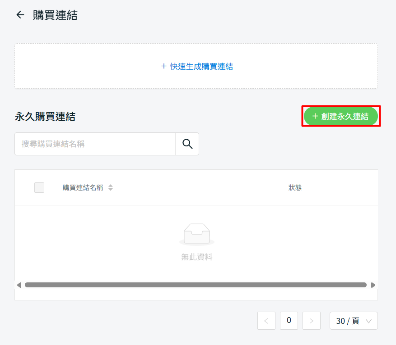The image size is (396, 345).
Task: Toggle the select-all checkbox in table header
Action: click(39, 187)
